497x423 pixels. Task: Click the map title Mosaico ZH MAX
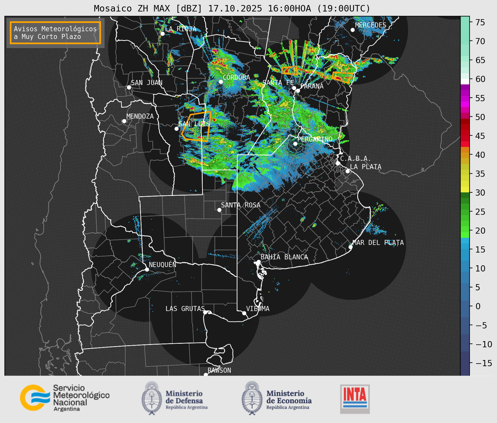(232, 8)
